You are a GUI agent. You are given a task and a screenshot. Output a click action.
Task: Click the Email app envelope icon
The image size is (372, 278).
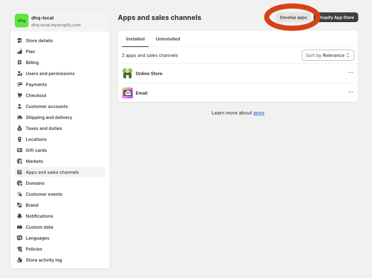tap(127, 93)
